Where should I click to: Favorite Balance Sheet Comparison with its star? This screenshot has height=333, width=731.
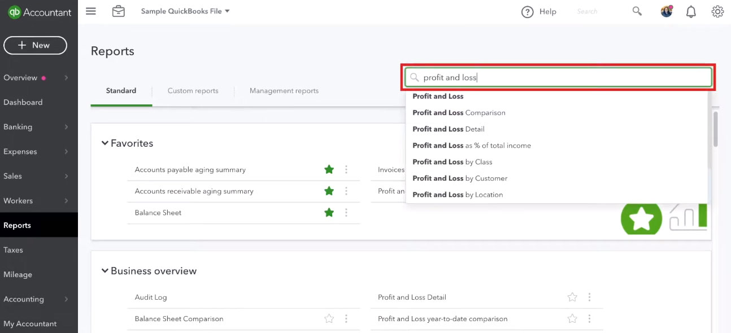point(329,318)
